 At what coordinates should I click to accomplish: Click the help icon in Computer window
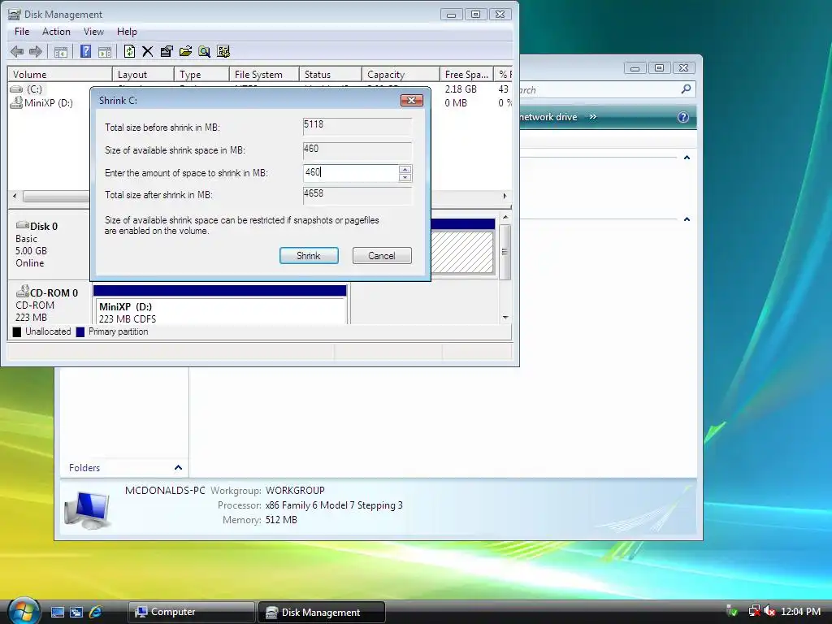tap(682, 117)
